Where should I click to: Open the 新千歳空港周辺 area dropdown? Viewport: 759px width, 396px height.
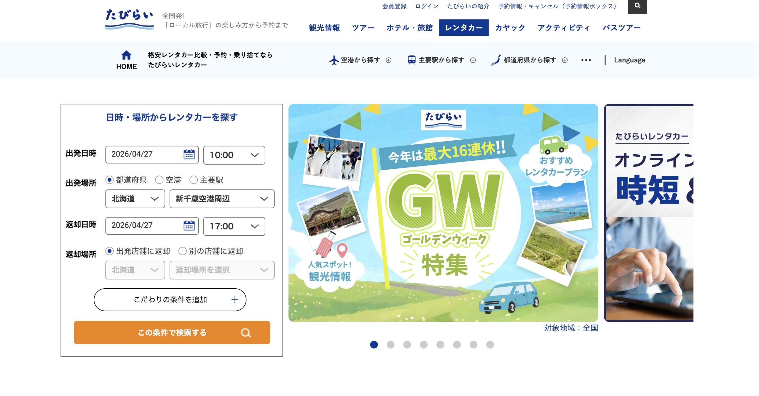(222, 199)
